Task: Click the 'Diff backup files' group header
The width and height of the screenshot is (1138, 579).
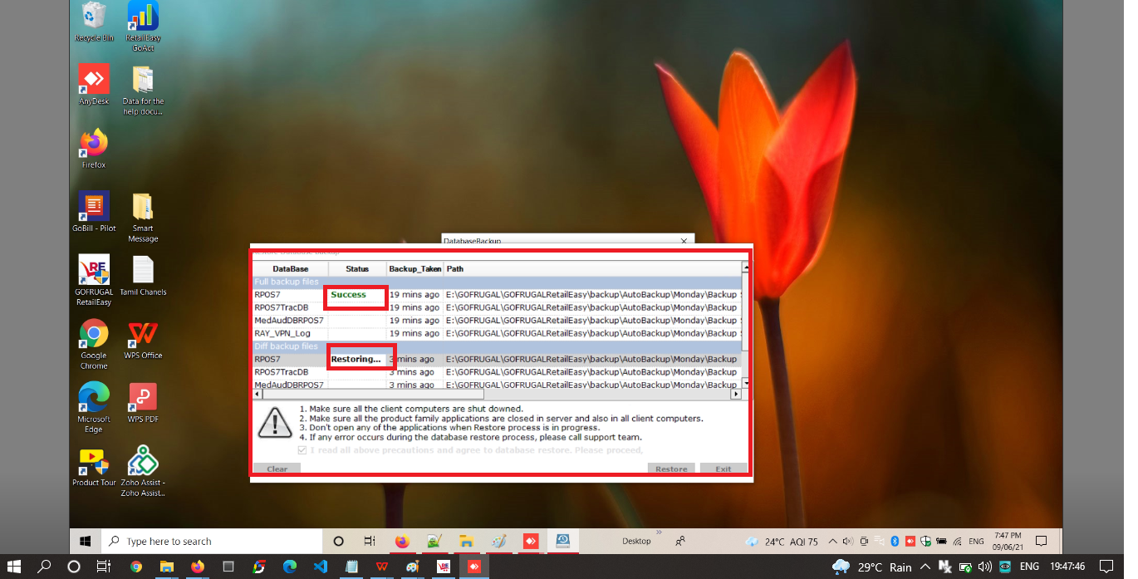Action: [x=497, y=346]
